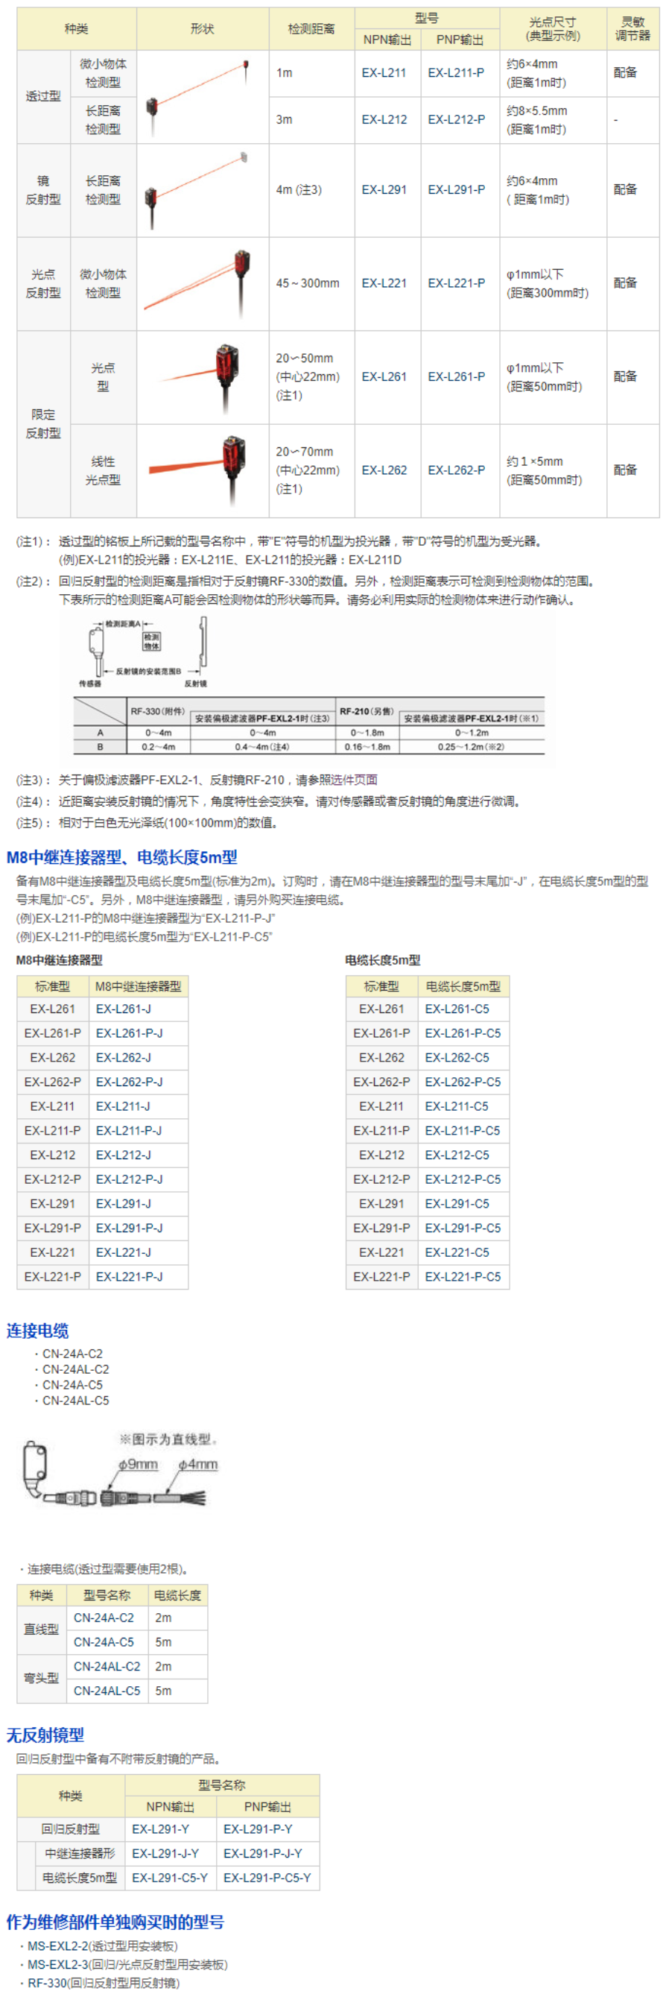The height and width of the screenshot is (2000, 663).
Task: Select the EX-L261 spot type sensor image
Action: [202, 377]
